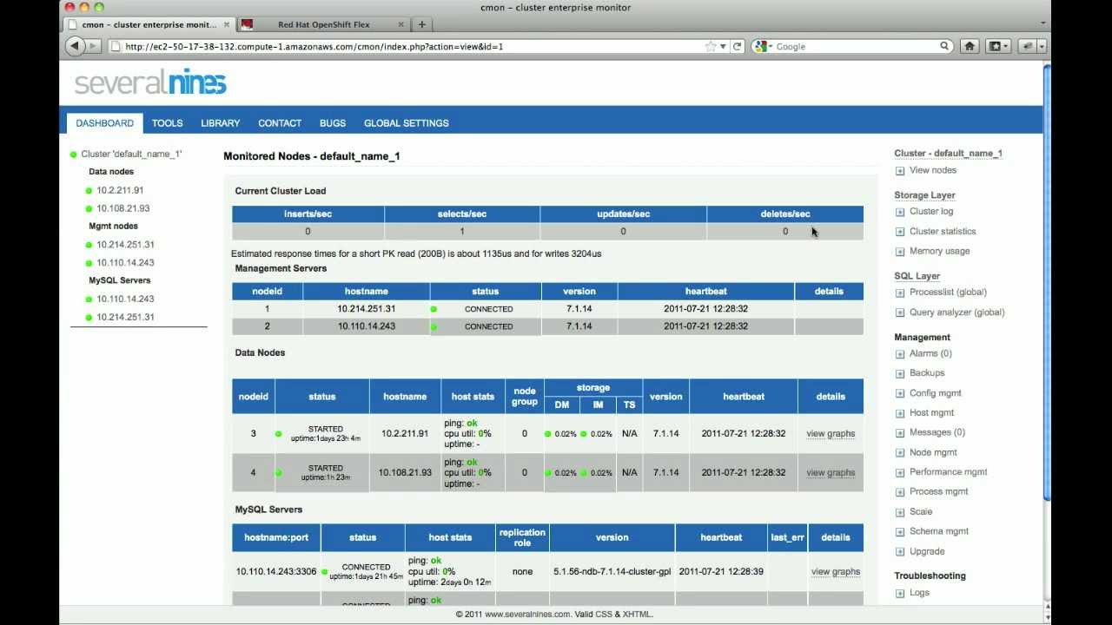
Task: Close the Red Hat OpenShift Flex tab
Action: (400, 24)
